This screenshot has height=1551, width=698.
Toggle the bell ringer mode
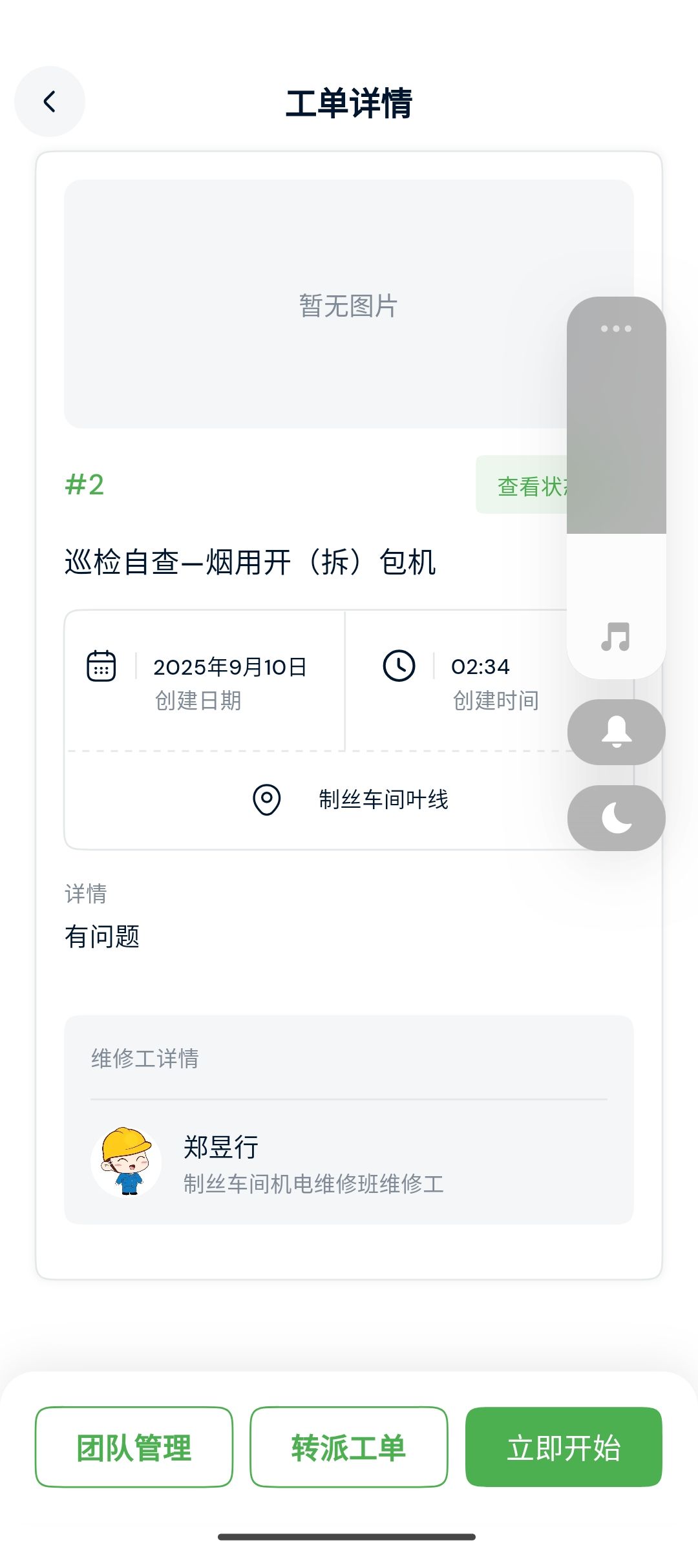[x=616, y=732]
